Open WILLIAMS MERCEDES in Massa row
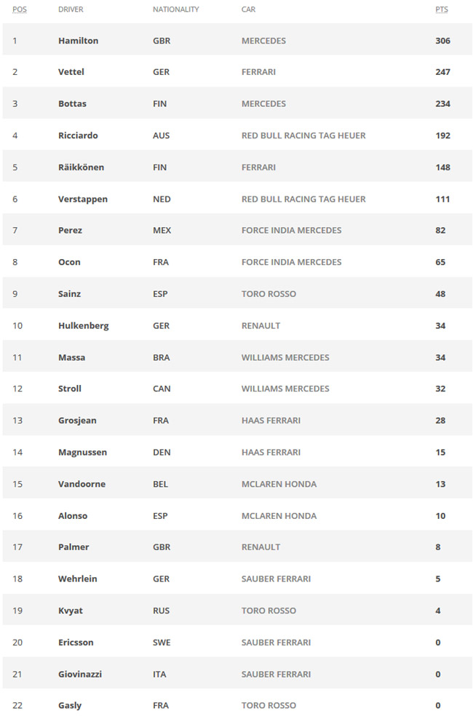The height and width of the screenshot is (719, 473). click(285, 357)
